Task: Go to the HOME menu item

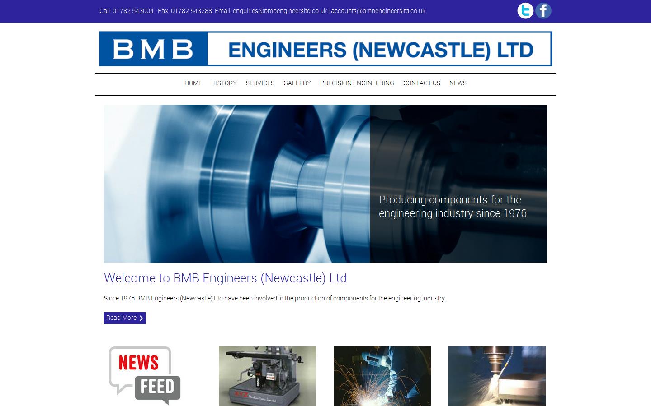Action: (x=193, y=83)
